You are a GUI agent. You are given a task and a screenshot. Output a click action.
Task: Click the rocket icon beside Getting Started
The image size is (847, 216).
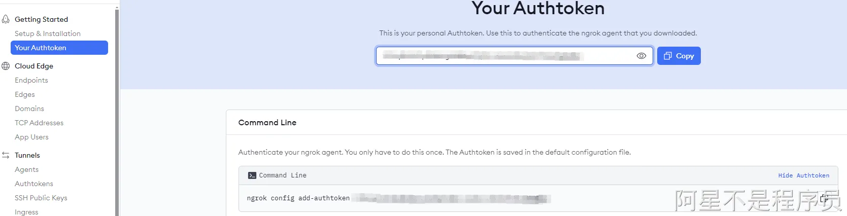6,19
